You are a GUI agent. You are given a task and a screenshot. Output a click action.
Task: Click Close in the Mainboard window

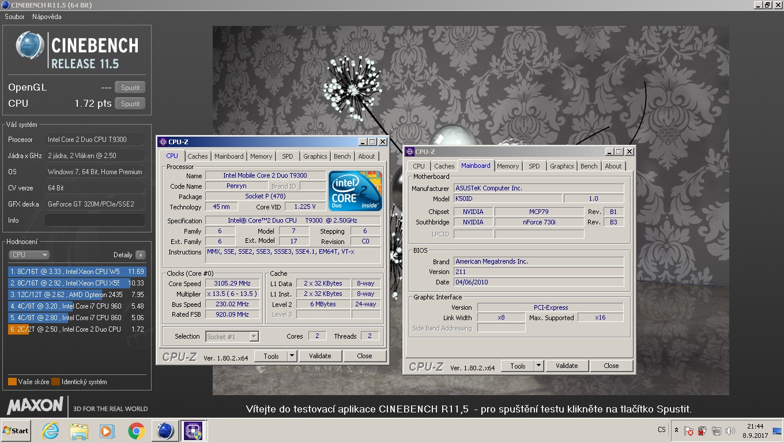click(611, 366)
